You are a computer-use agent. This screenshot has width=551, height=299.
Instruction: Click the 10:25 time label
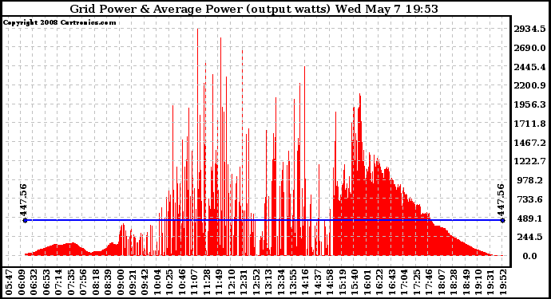pyautogui.click(x=169, y=282)
